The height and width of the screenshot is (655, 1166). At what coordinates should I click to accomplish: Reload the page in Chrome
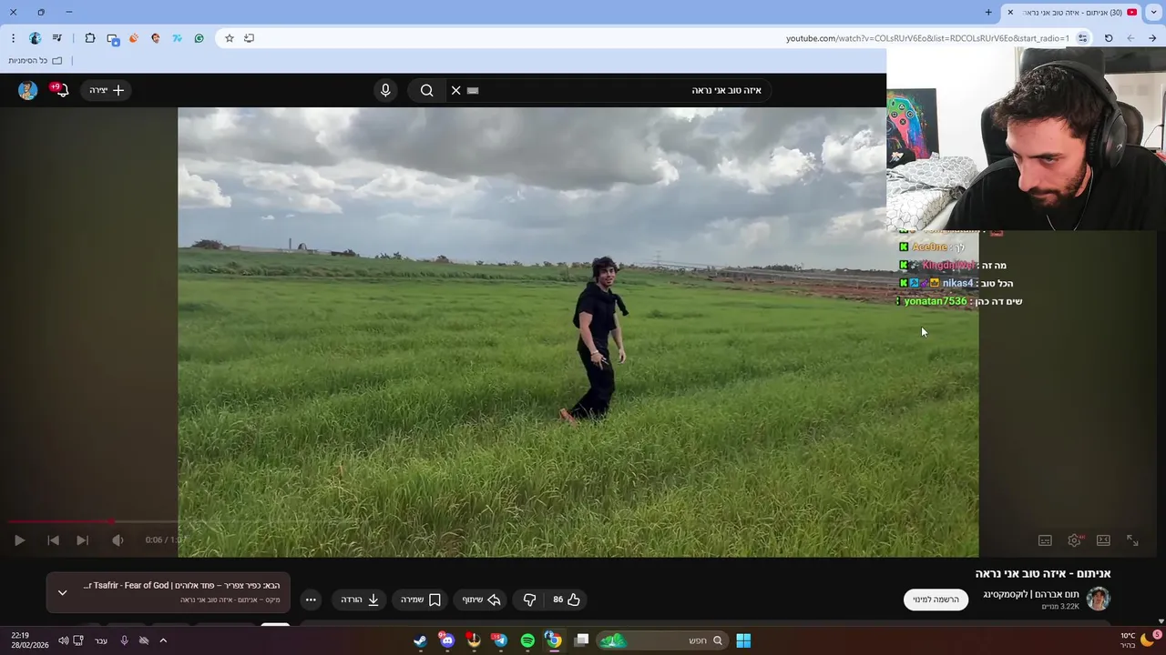pyautogui.click(x=1109, y=38)
